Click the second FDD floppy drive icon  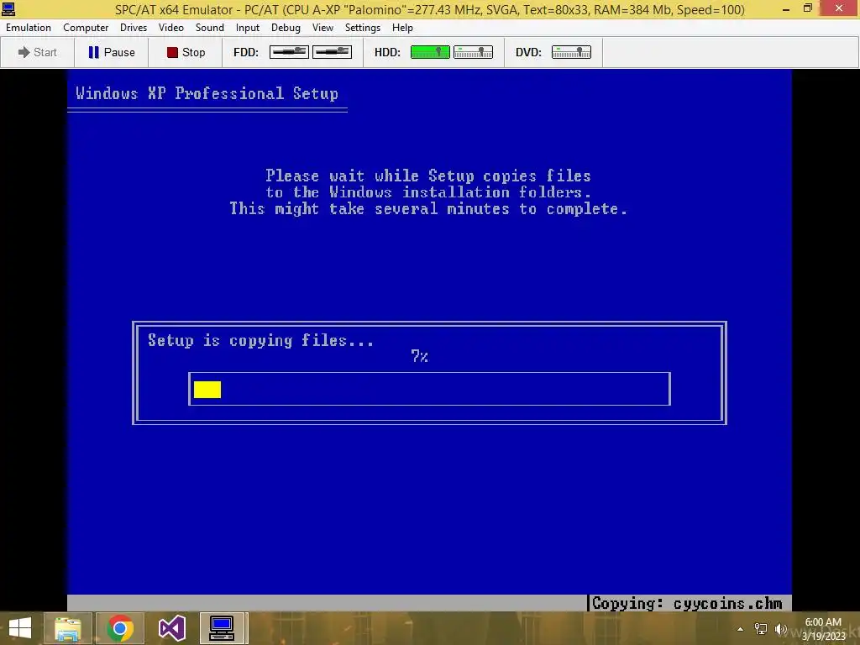tap(332, 52)
